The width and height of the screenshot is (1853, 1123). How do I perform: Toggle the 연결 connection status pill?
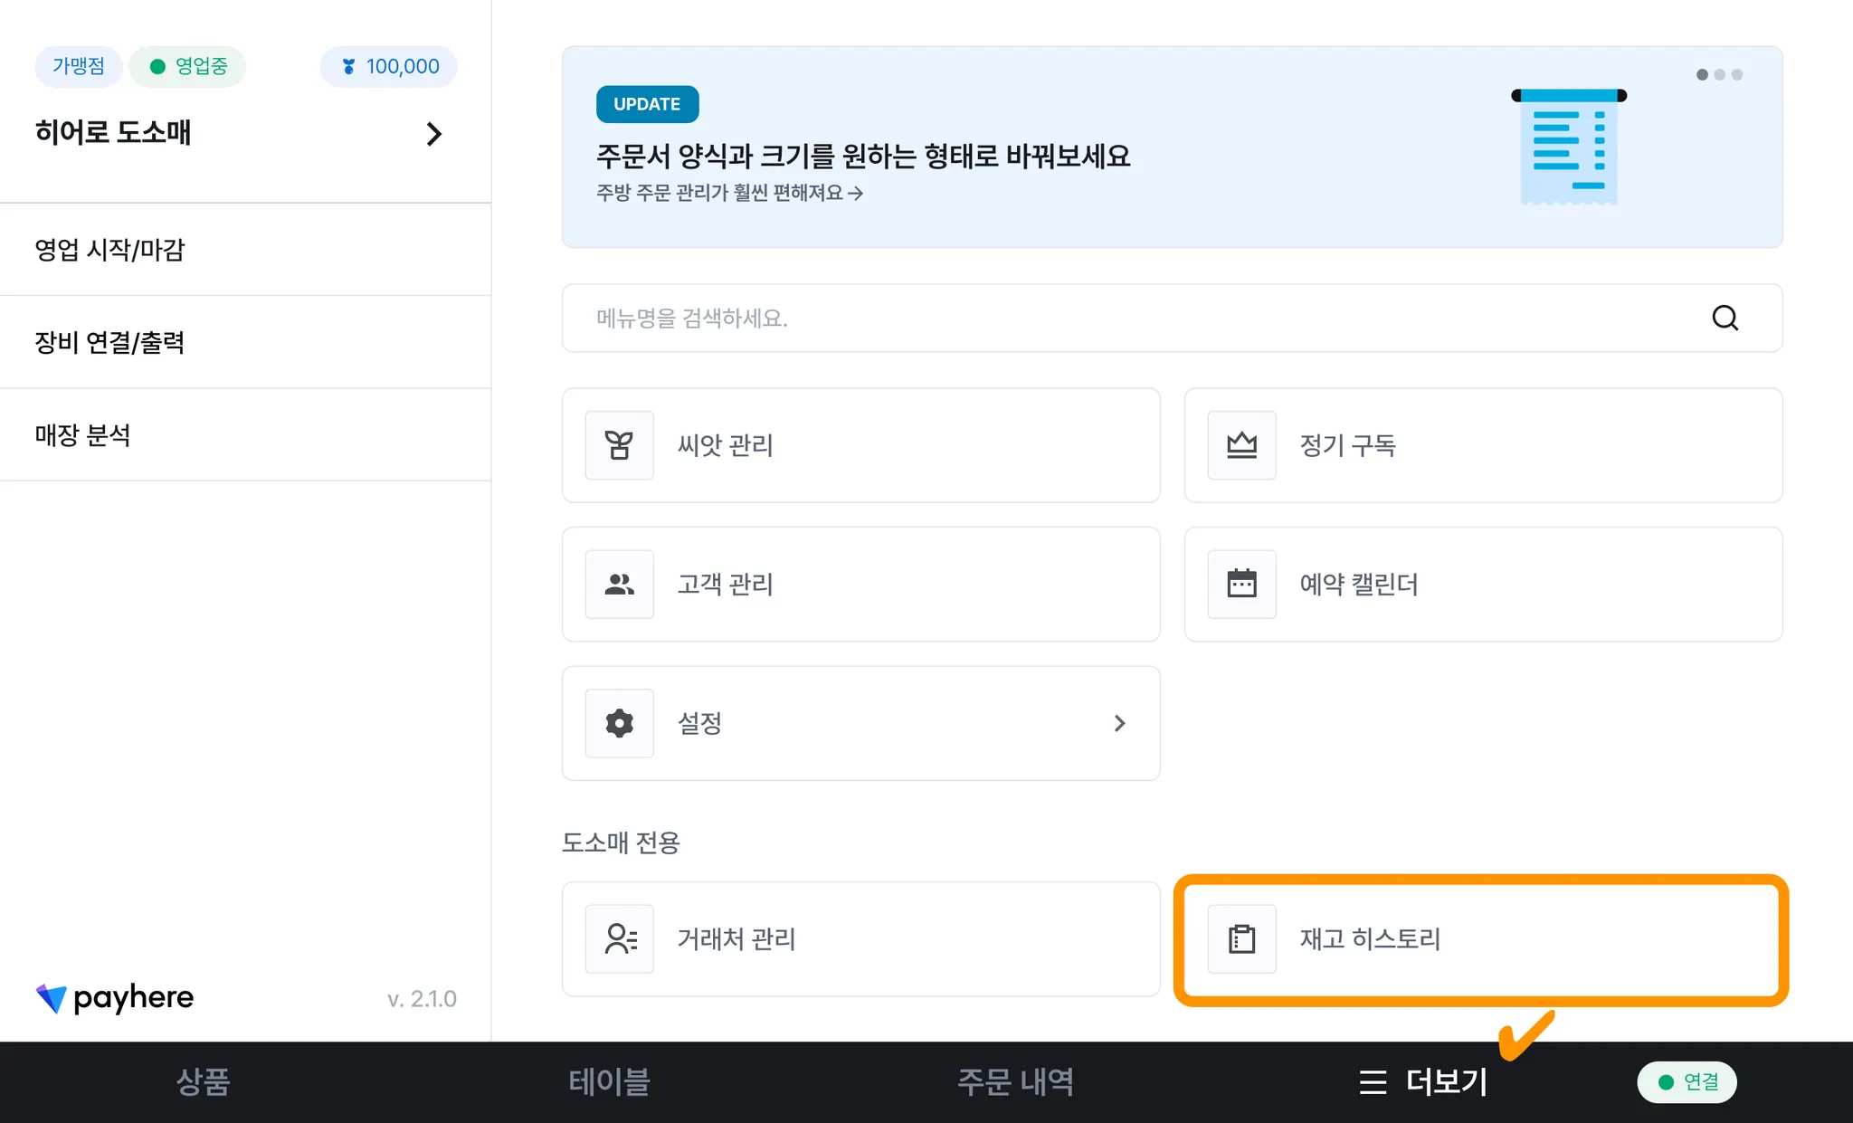pos(1687,1082)
